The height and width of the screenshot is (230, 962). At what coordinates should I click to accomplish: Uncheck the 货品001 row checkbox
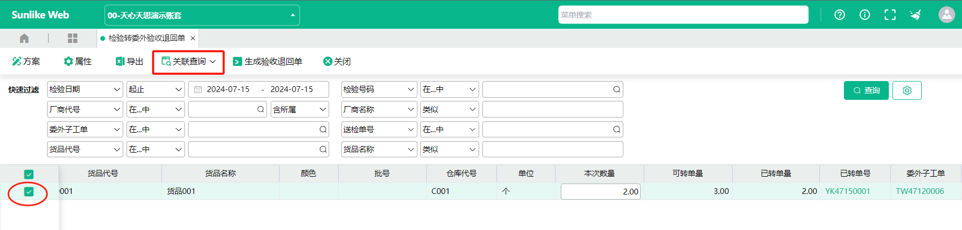point(29,192)
